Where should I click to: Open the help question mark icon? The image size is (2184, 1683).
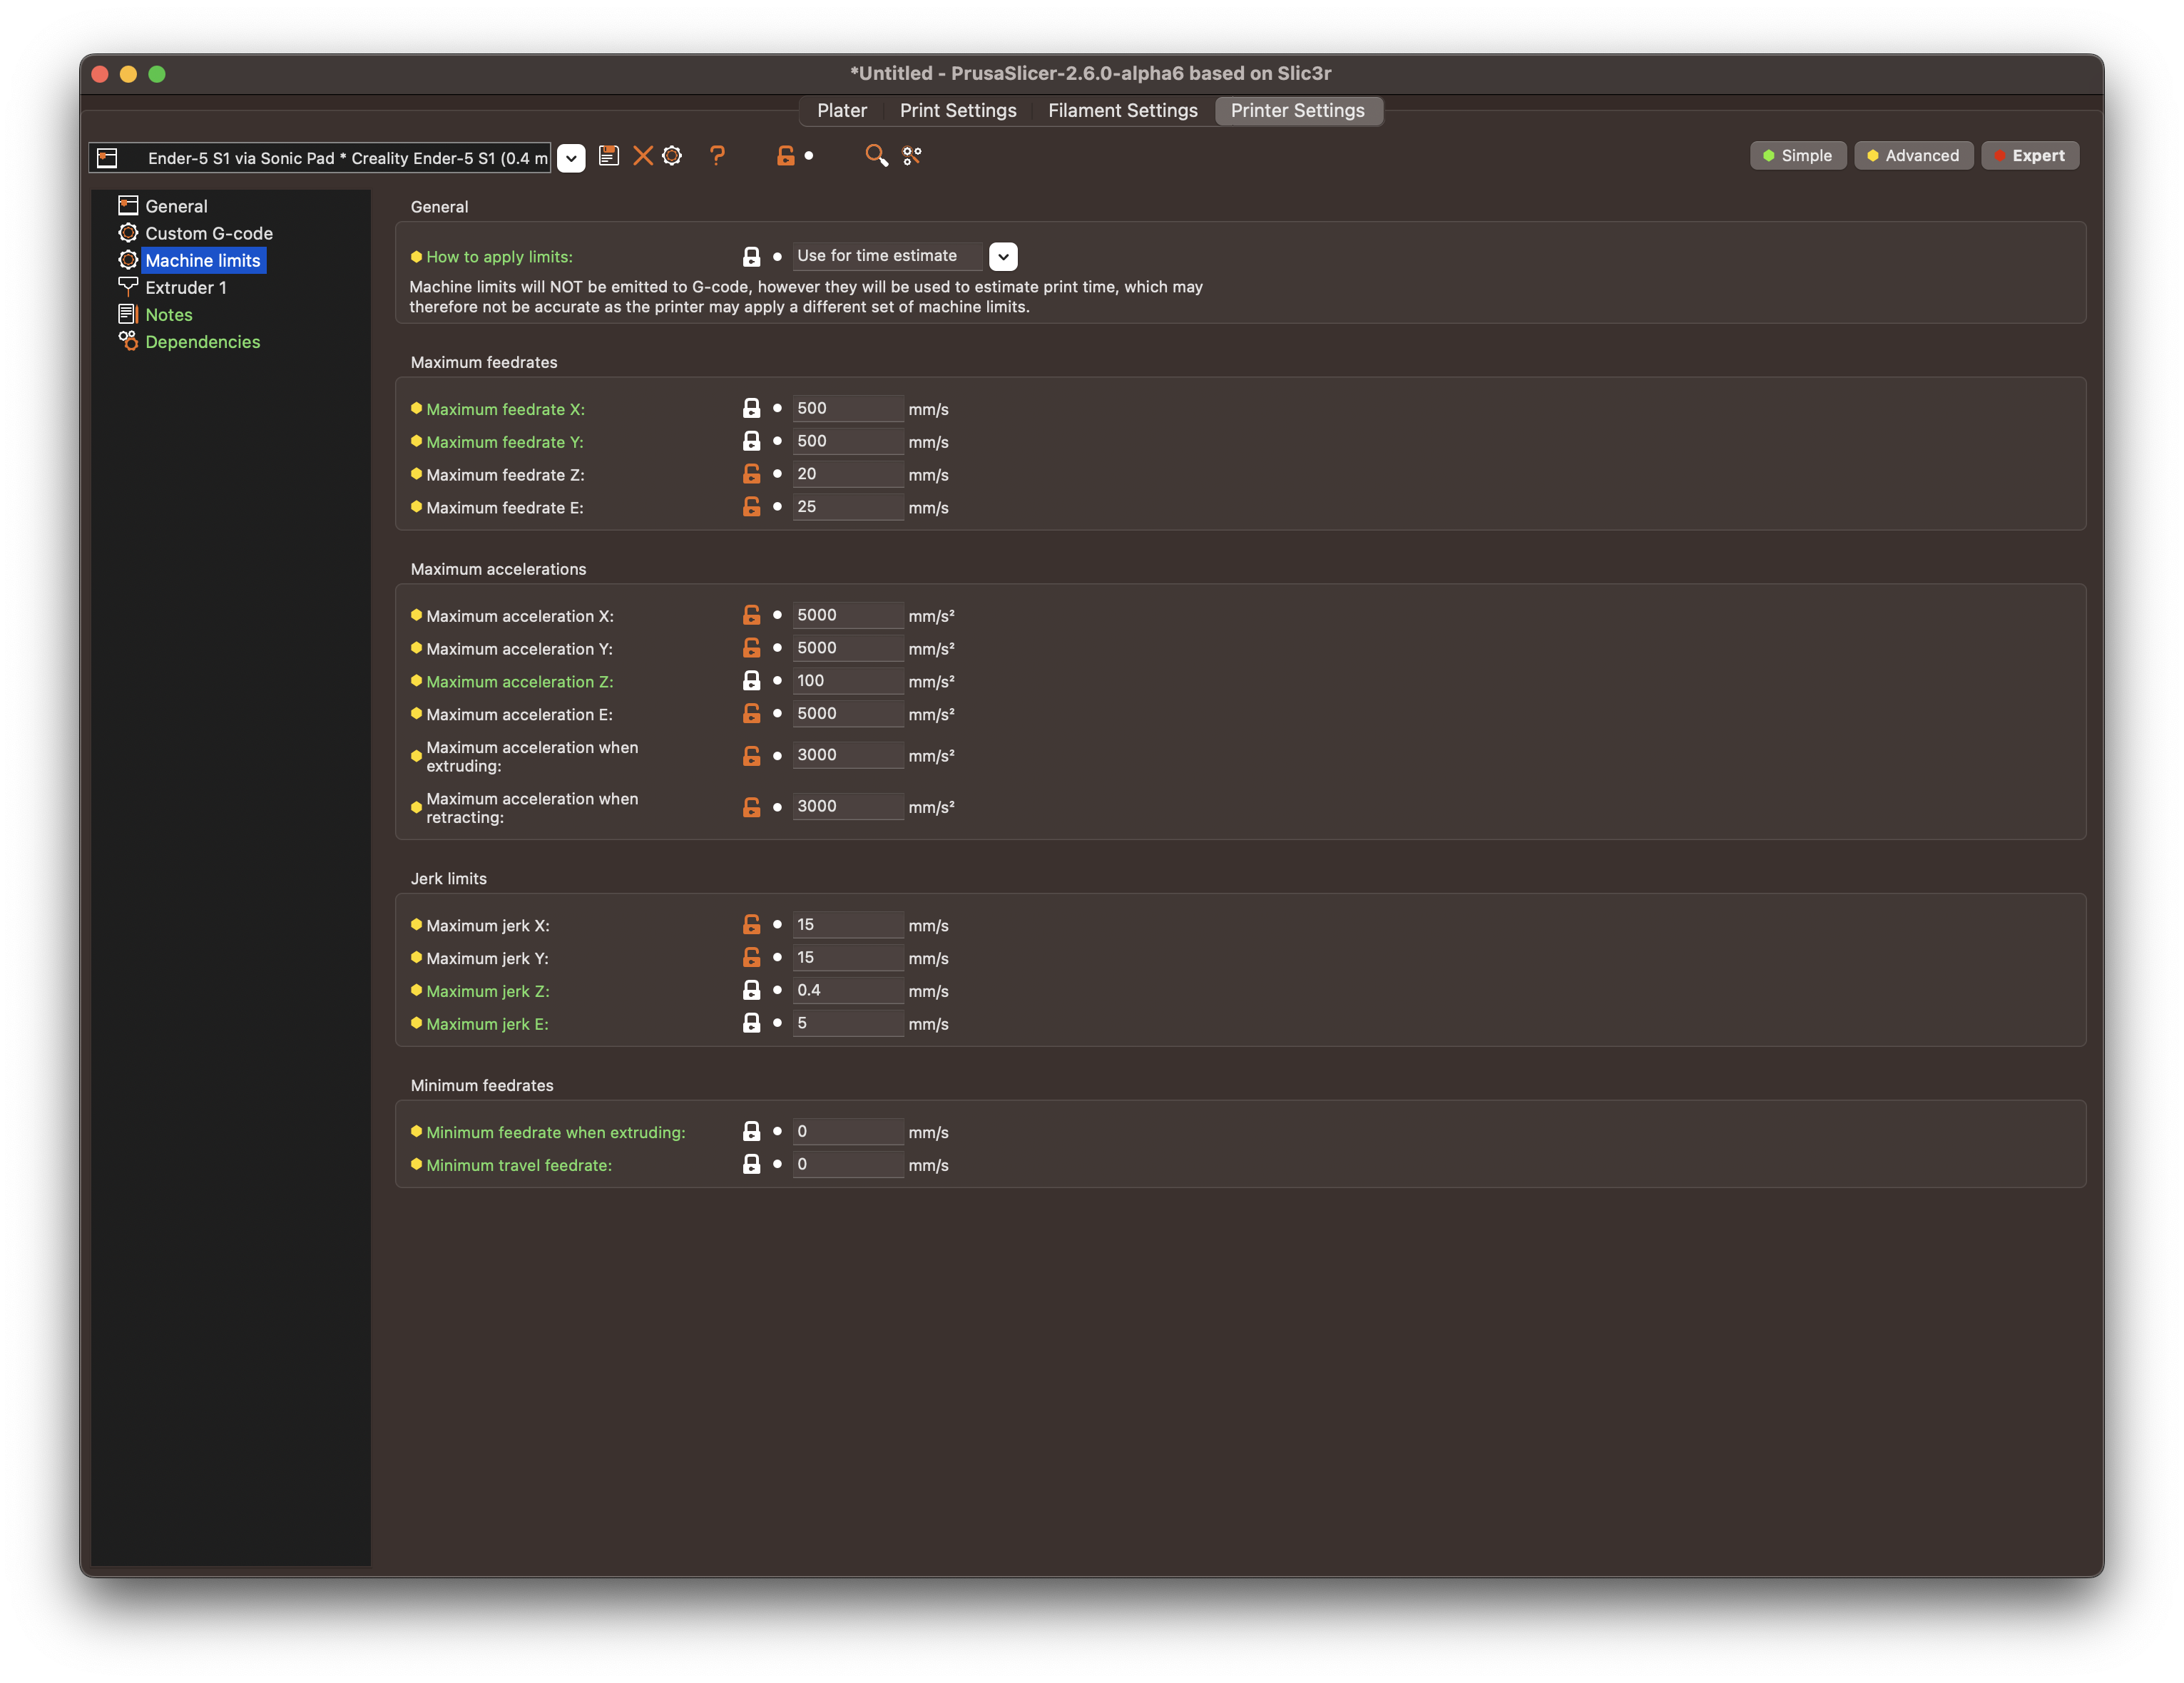pos(717,156)
